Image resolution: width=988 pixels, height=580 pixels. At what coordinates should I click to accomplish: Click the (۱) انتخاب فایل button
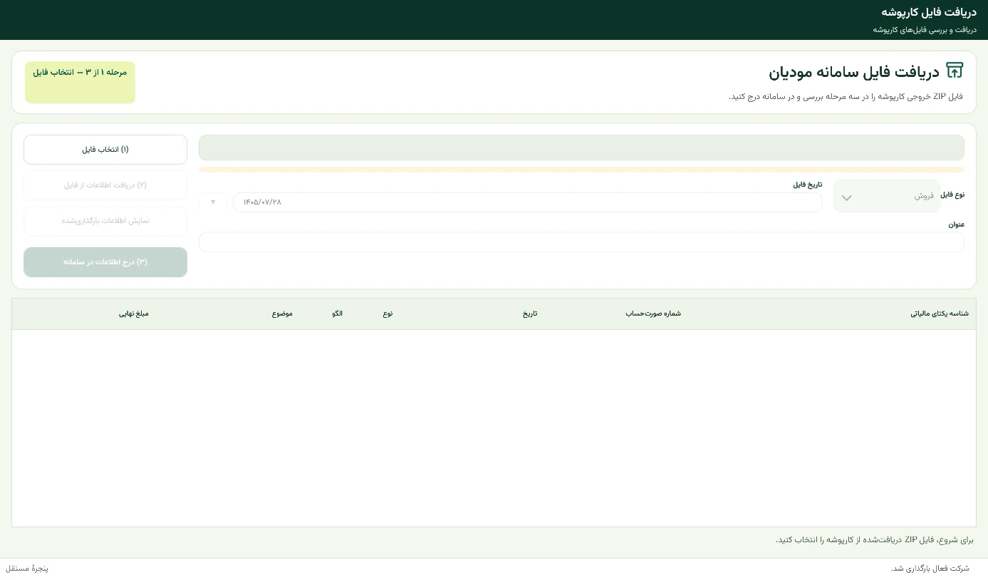point(105,150)
